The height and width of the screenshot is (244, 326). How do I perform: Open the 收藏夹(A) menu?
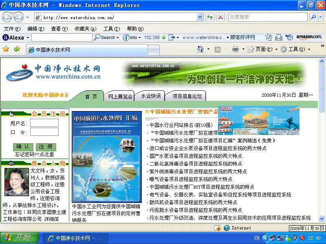pyautogui.click(x=86, y=28)
